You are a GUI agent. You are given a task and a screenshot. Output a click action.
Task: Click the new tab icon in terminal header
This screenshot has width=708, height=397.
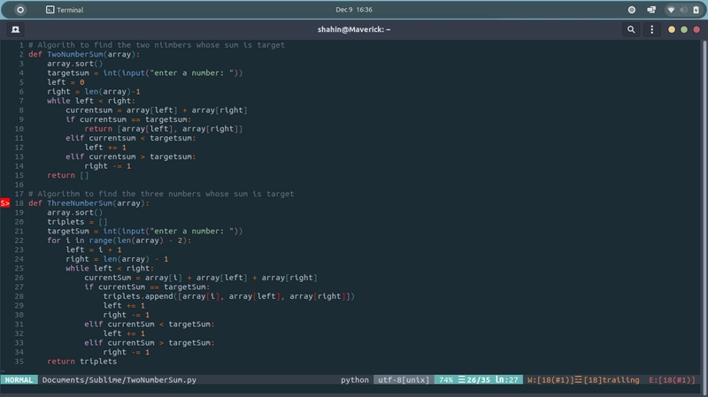16,29
